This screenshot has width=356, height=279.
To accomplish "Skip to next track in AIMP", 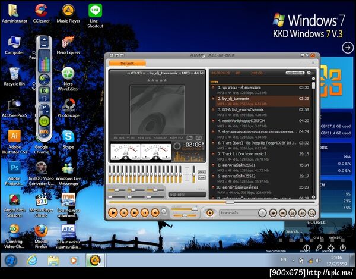I will tap(155, 212).
